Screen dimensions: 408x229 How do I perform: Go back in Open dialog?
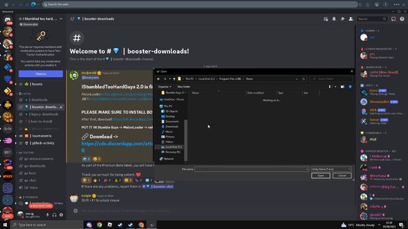click(159, 79)
